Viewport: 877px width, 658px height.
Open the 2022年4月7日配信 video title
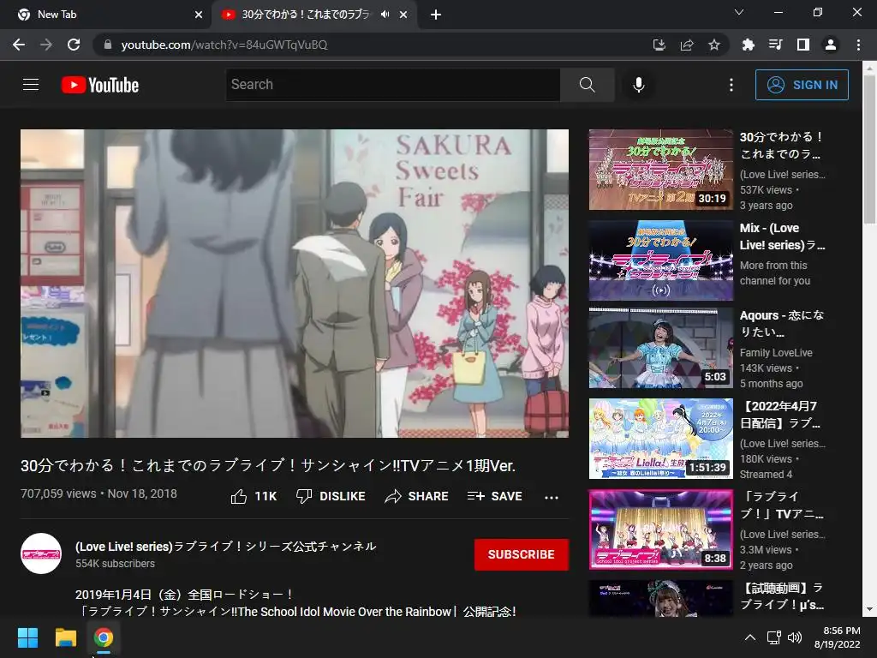(781, 415)
